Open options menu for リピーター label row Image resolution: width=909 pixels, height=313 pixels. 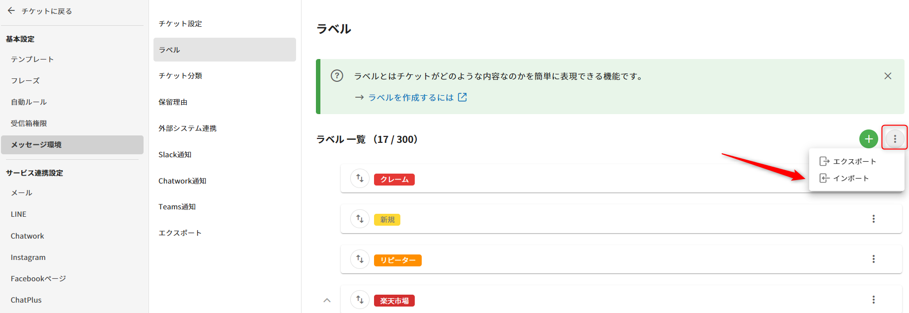pyautogui.click(x=873, y=259)
